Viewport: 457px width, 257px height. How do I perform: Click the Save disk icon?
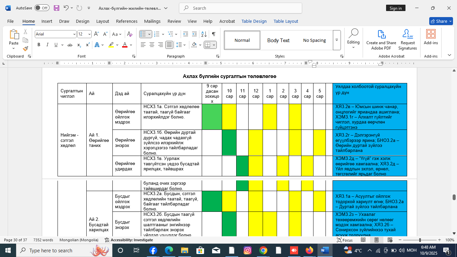click(x=56, y=8)
